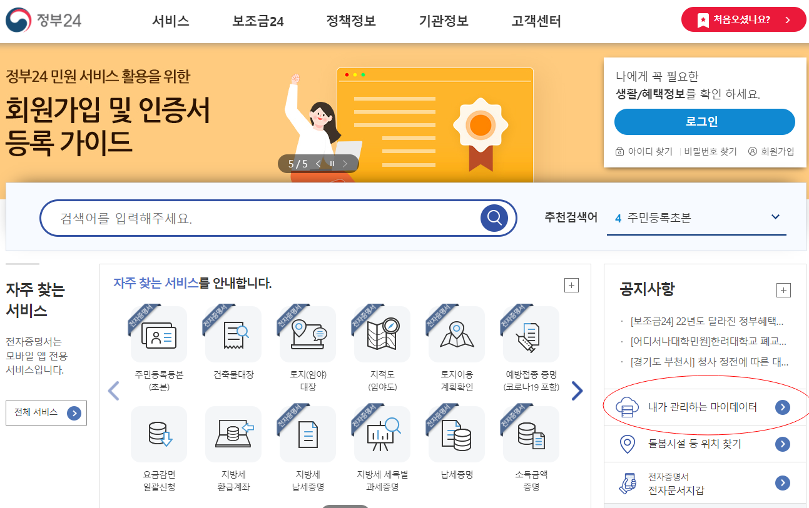Click the 돌봄시설 등 위치 찾기 text link
The height and width of the screenshot is (508, 809).
(695, 444)
